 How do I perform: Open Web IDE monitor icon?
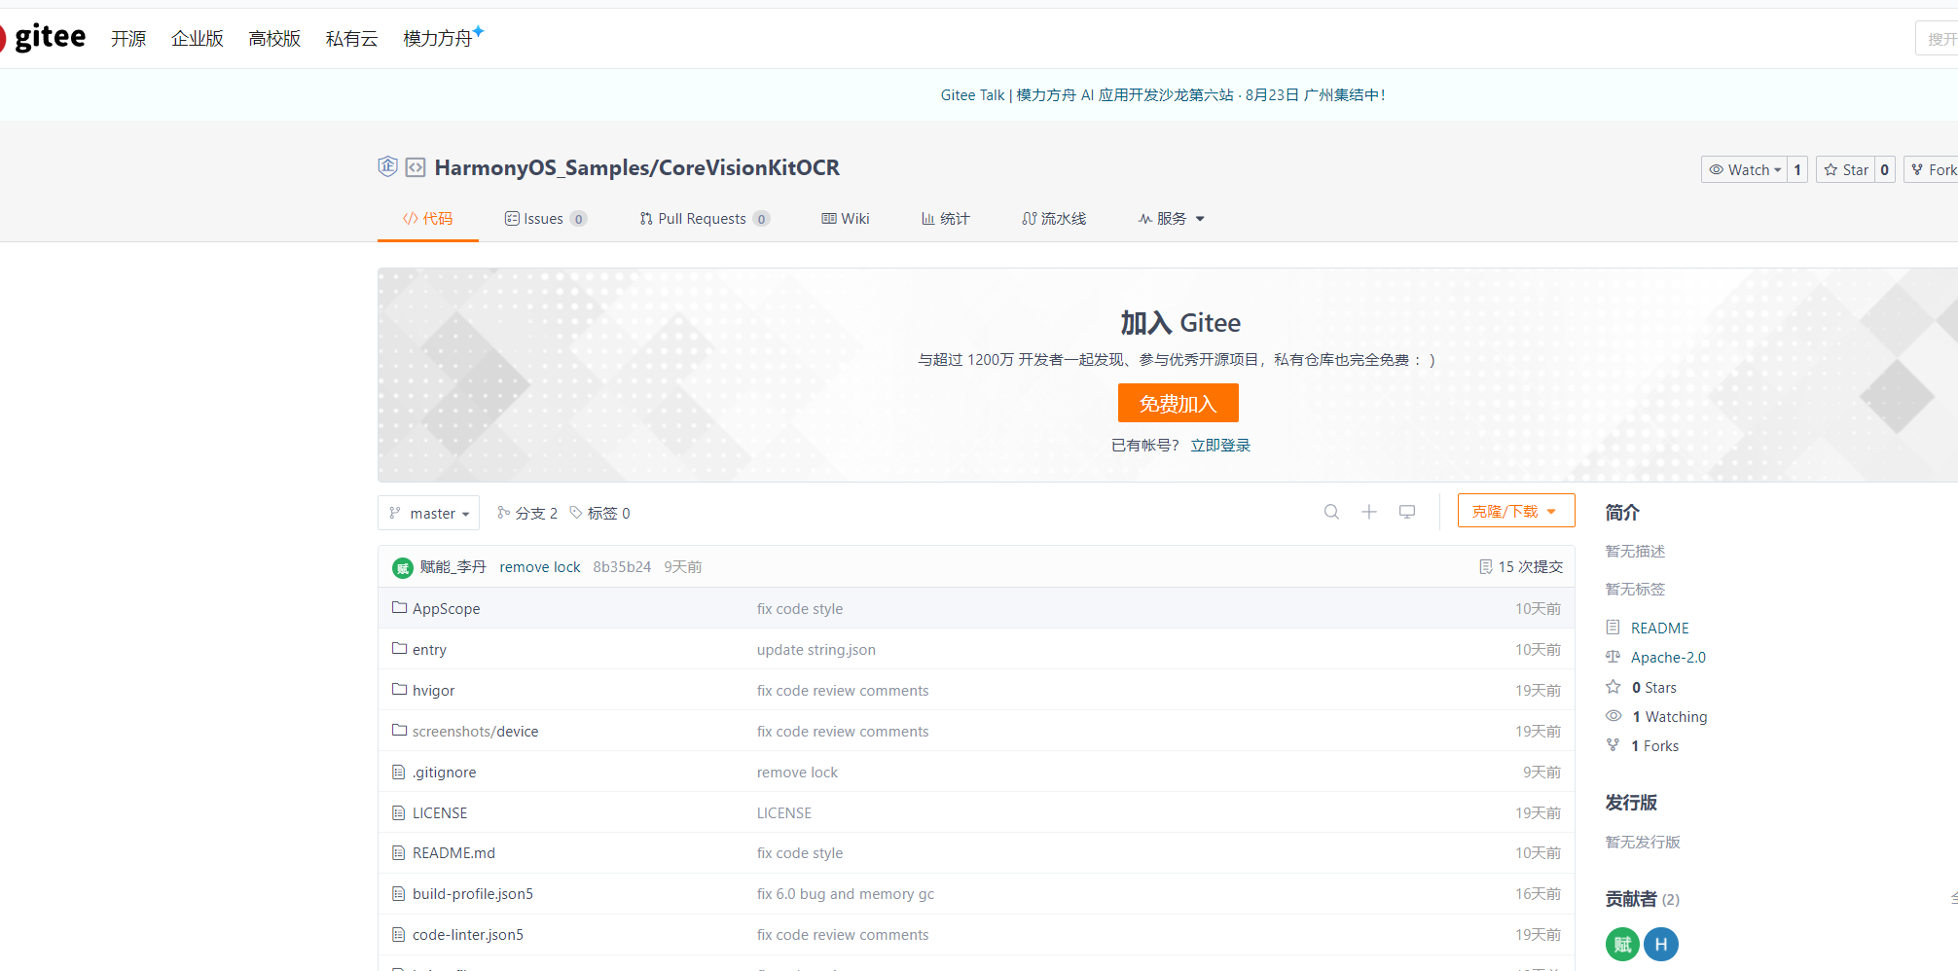point(1407,512)
